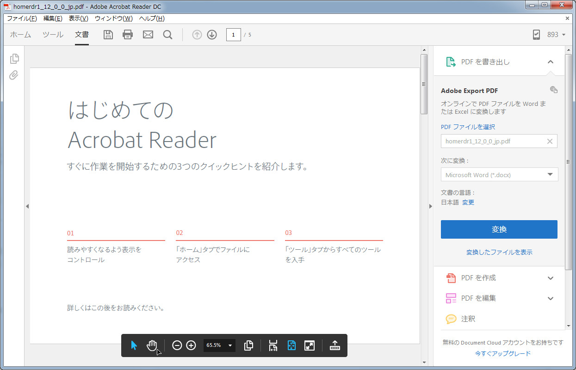Screen dimensions: 576x370
Task: Save the PDF using the disk icon
Action: (x=108, y=34)
